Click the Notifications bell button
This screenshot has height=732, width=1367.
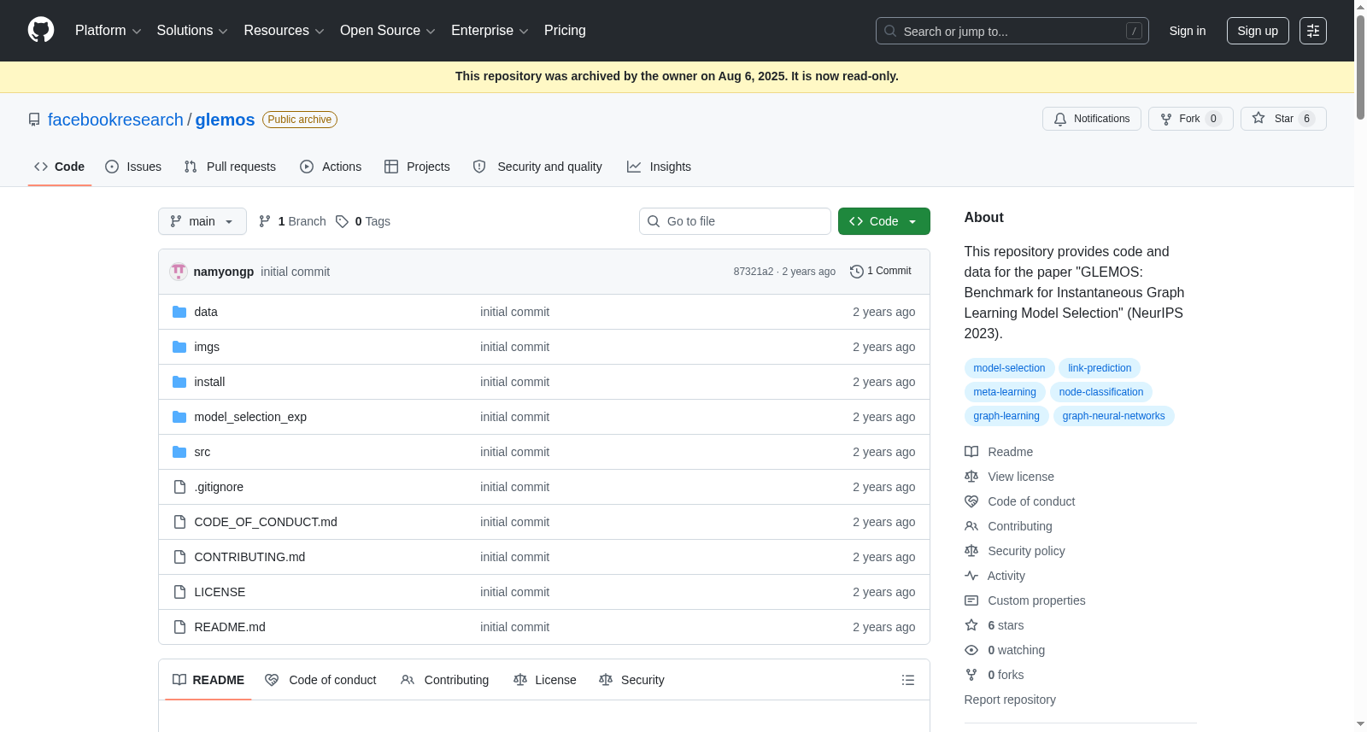1091,119
